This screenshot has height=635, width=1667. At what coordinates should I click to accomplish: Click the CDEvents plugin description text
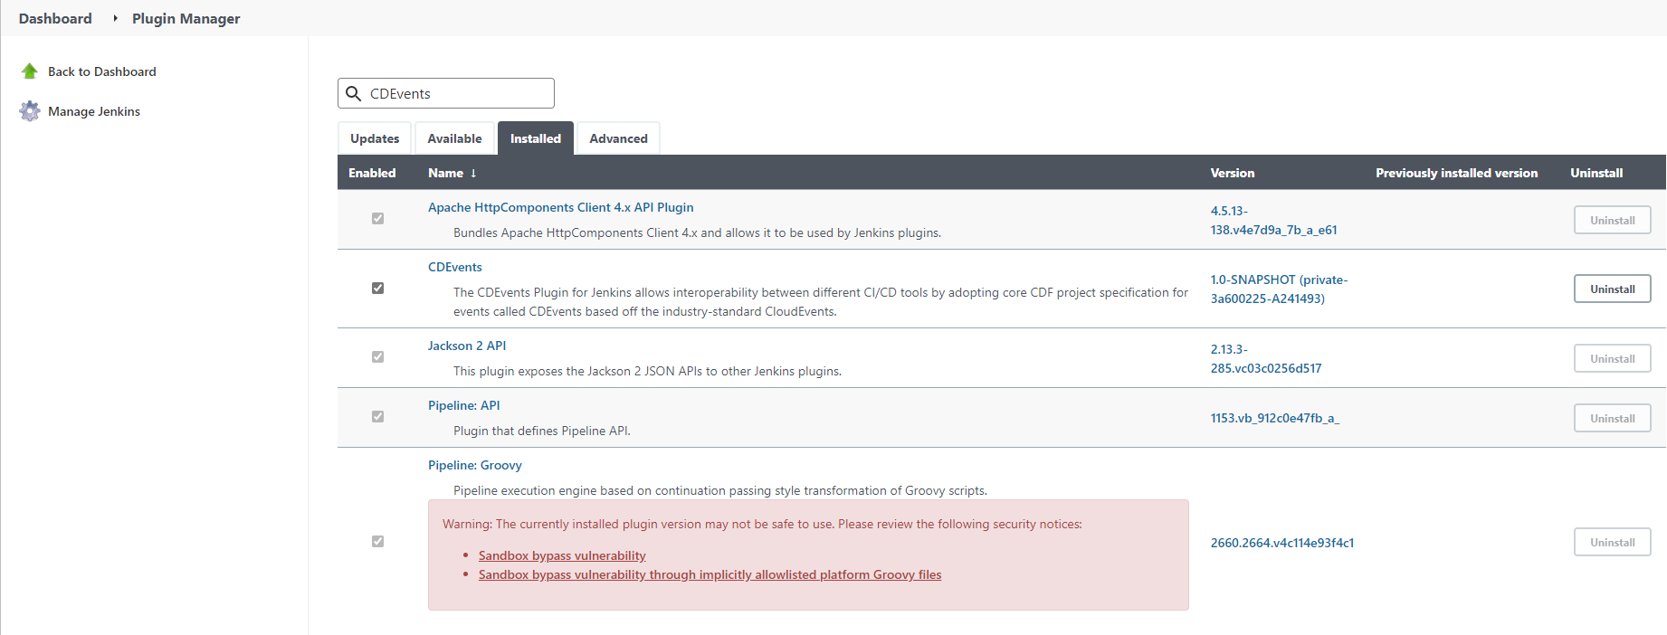click(821, 302)
